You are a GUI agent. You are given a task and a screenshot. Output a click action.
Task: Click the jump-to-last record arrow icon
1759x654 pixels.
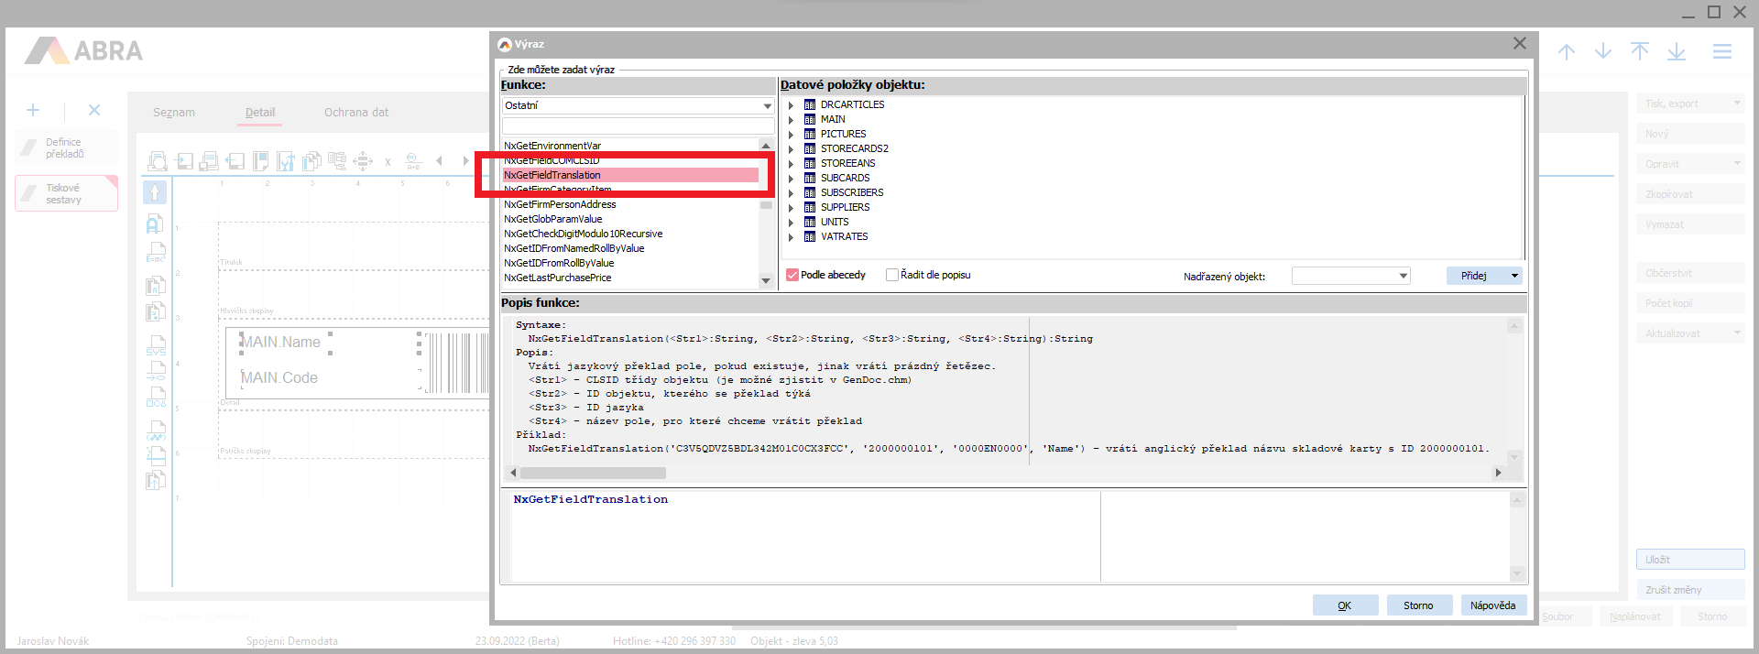[x=1677, y=52]
